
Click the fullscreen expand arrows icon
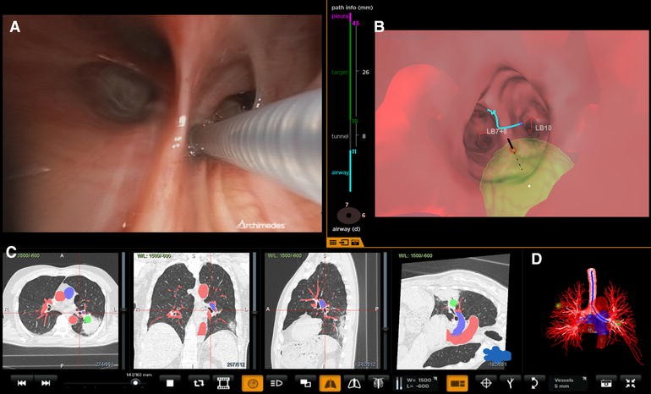tap(630, 383)
